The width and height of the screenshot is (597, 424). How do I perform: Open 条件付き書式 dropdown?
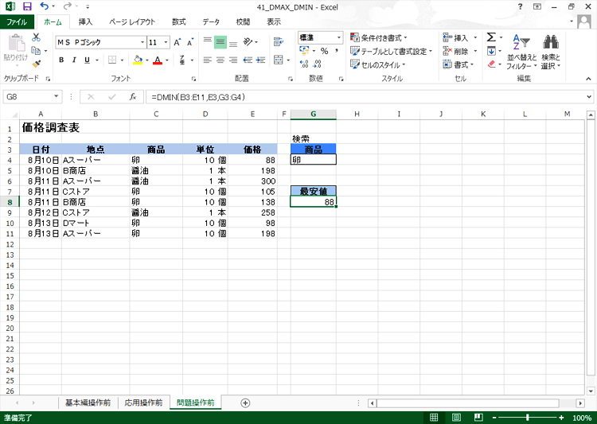(x=379, y=38)
